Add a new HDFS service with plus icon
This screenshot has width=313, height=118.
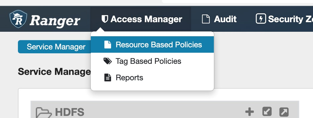(x=249, y=112)
